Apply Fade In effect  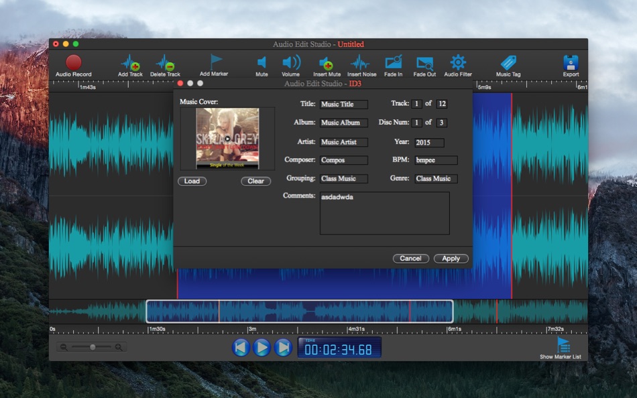point(393,62)
